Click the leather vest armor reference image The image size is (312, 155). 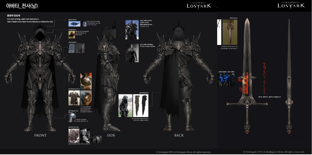coord(74,98)
